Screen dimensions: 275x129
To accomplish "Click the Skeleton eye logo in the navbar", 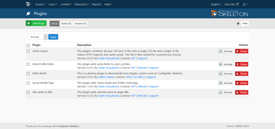I will click(28, 4).
